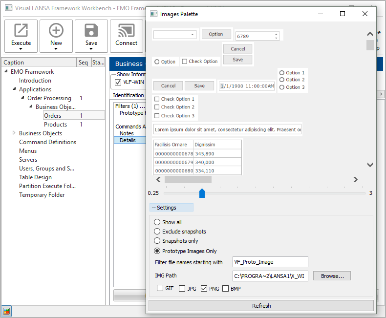Toggle the JPG checkbox
The height and width of the screenshot is (318, 386).
(x=182, y=289)
